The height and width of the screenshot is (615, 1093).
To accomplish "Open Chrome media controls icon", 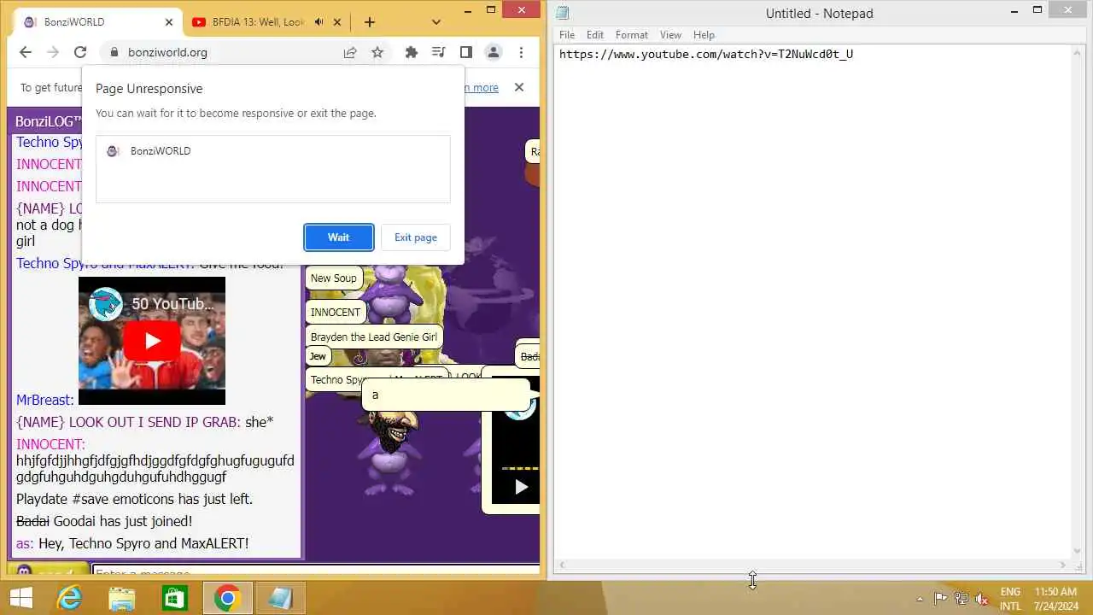I will pos(439,52).
